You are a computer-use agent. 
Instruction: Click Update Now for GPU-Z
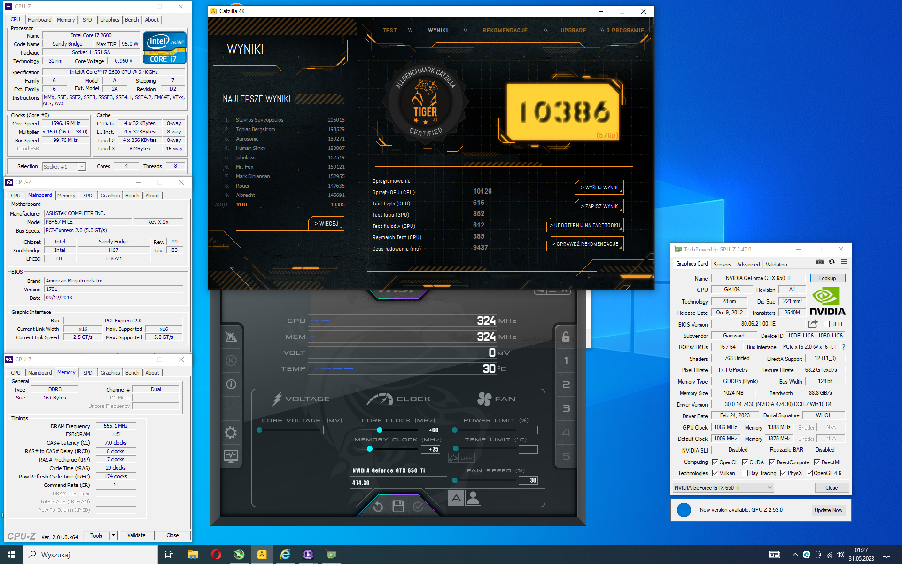[828, 510]
